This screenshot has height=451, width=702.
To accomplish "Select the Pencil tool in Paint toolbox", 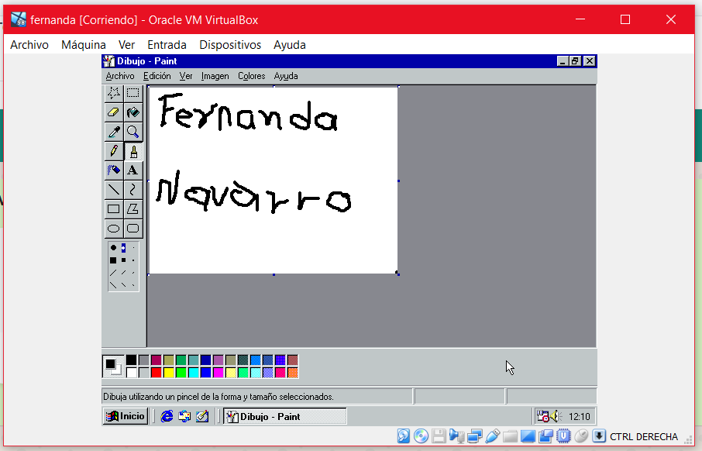I will (113, 151).
